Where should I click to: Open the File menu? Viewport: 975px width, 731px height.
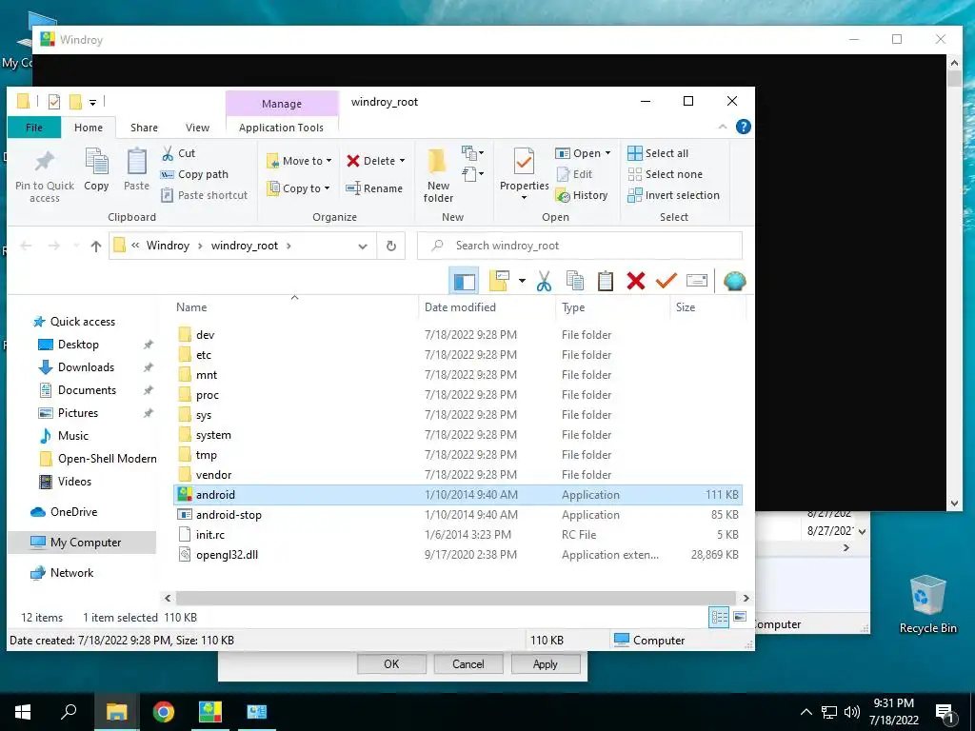coord(34,128)
